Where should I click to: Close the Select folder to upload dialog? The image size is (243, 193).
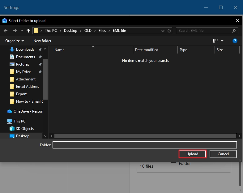[237, 20]
